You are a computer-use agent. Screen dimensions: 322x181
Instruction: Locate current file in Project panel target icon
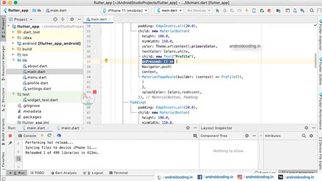[x=55, y=19]
